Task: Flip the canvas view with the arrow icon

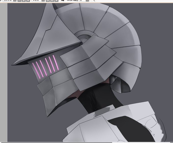Action: pyautogui.click(x=63, y=1)
